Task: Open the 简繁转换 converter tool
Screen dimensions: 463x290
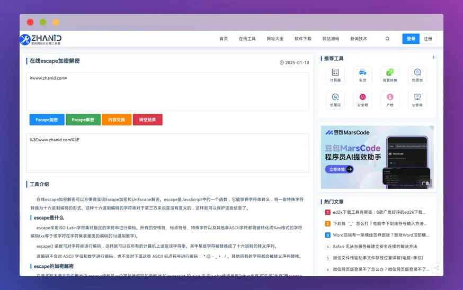Action: coord(390,75)
